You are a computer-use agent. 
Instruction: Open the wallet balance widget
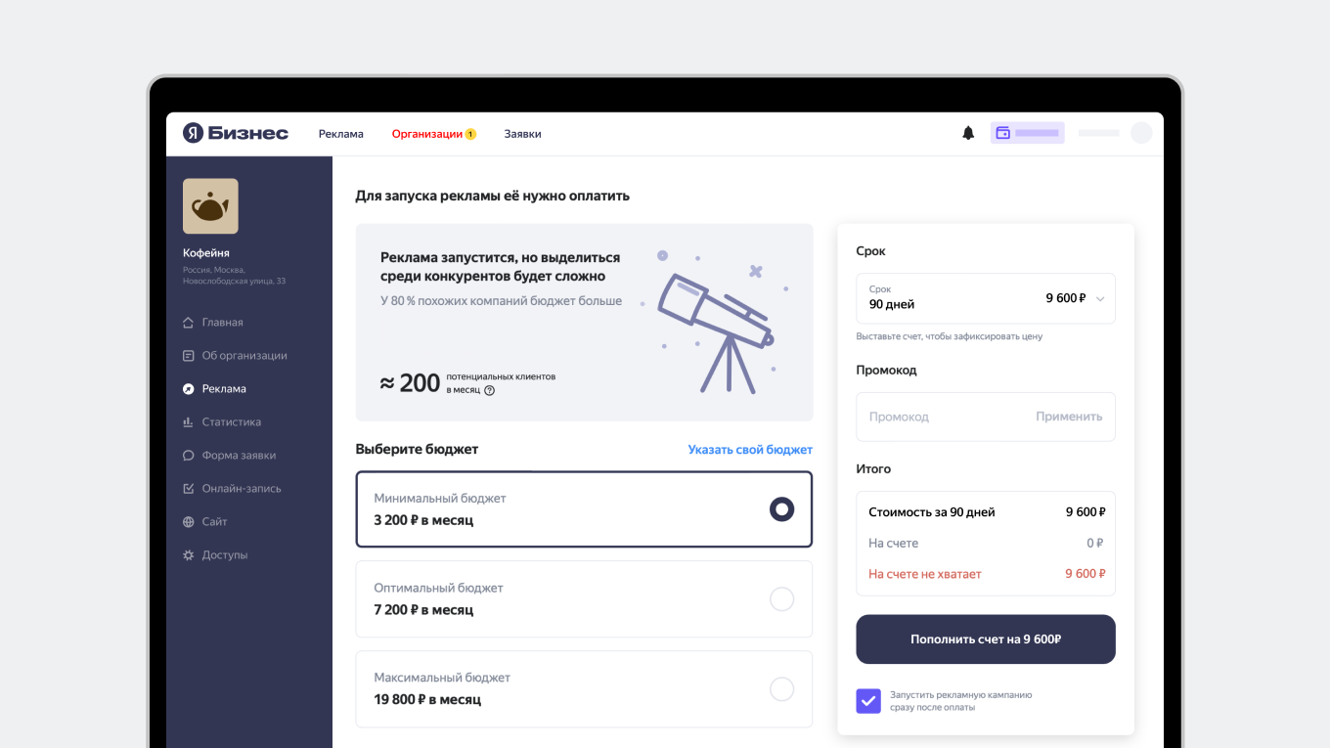click(x=1027, y=133)
